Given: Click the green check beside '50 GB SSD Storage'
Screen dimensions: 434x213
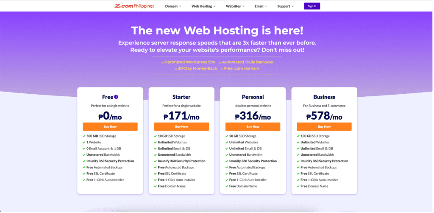Looking at the screenshot, I should tap(227, 136).
